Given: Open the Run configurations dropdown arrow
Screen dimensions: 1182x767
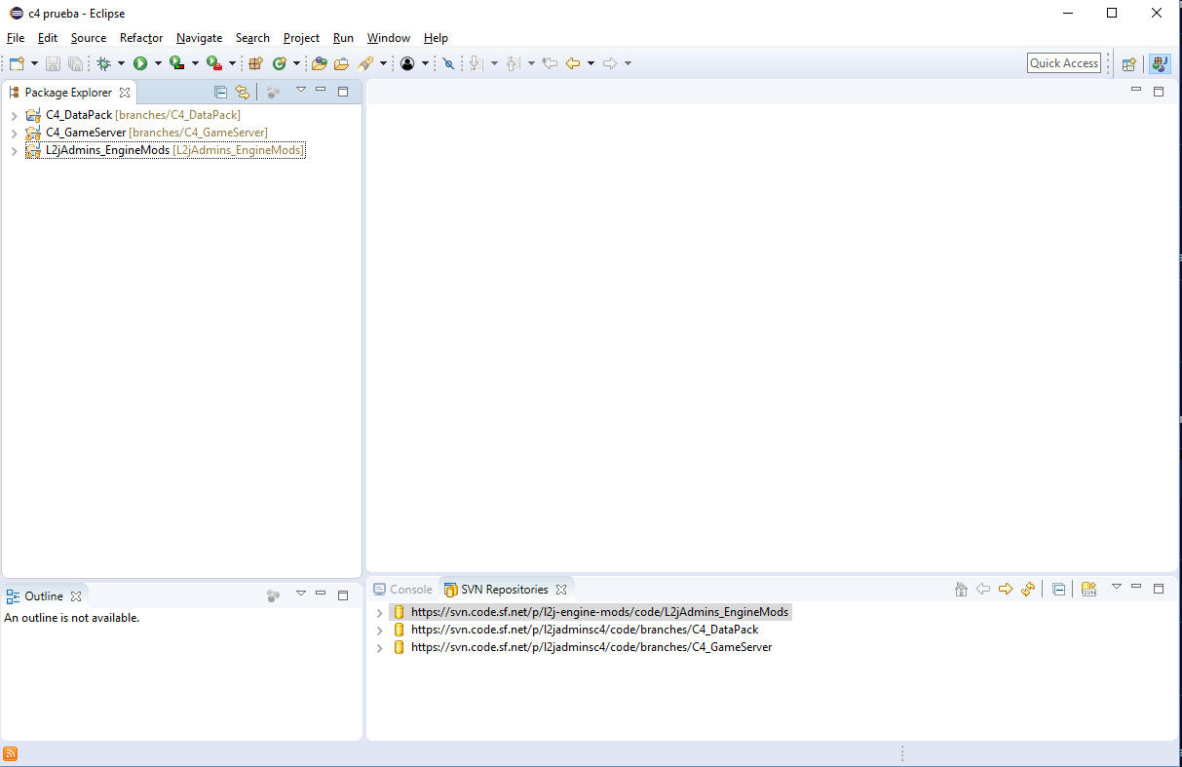Looking at the screenshot, I should (x=158, y=63).
